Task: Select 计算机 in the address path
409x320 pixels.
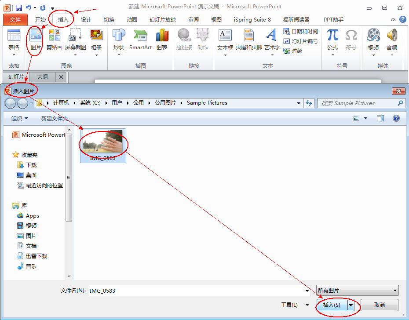Action: click(x=61, y=103)
